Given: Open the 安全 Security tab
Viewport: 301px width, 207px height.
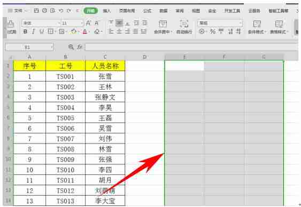Looking at the screenshot, I should click(x=212, y=11).
